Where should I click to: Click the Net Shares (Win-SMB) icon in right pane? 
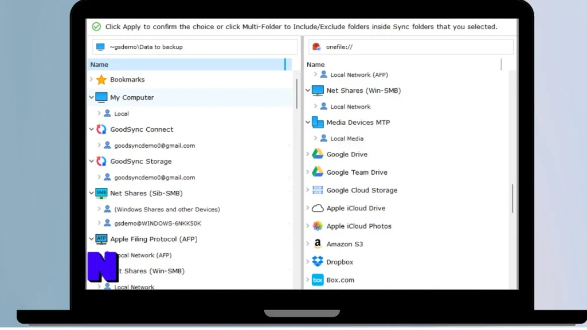(318, 91)
